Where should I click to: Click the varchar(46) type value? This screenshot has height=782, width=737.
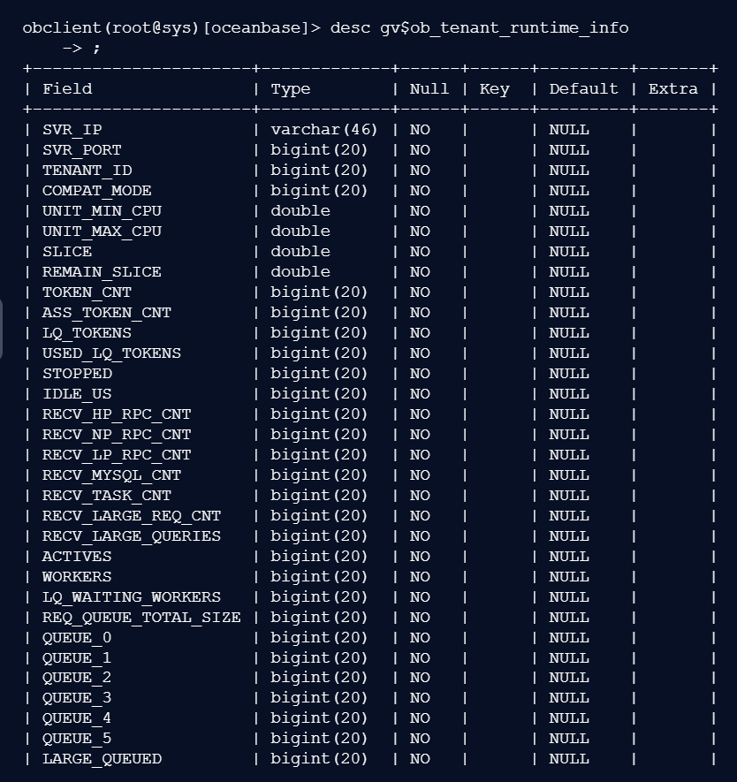(324, 130)
